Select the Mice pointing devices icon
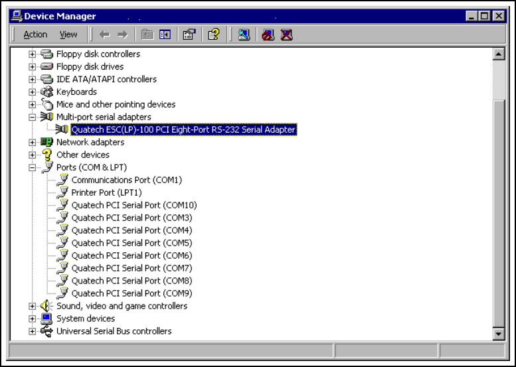 click(46, 104)
